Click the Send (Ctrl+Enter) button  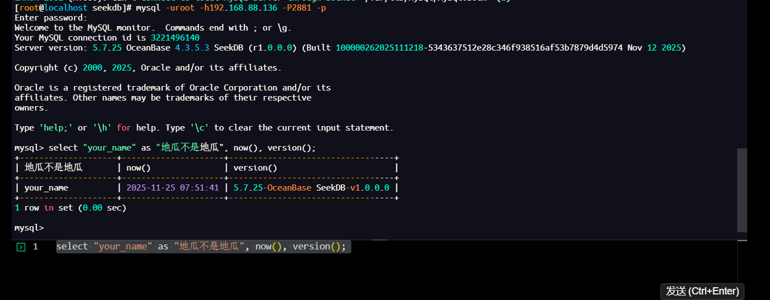tap(702, 291)
